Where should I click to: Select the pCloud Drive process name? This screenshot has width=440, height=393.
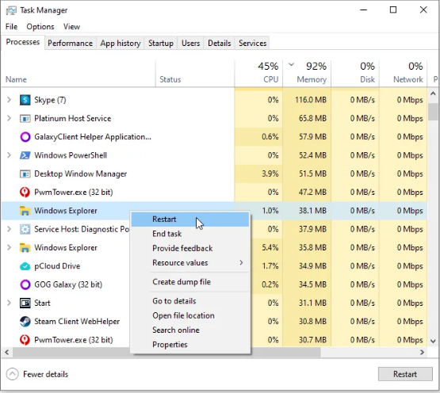pyautogui.click(x=57, y=266)
